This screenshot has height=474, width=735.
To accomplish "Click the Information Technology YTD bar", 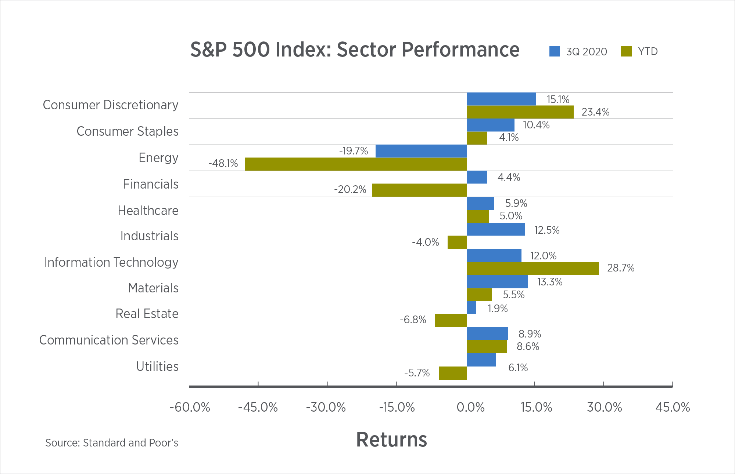I will (x=533, y=269).
